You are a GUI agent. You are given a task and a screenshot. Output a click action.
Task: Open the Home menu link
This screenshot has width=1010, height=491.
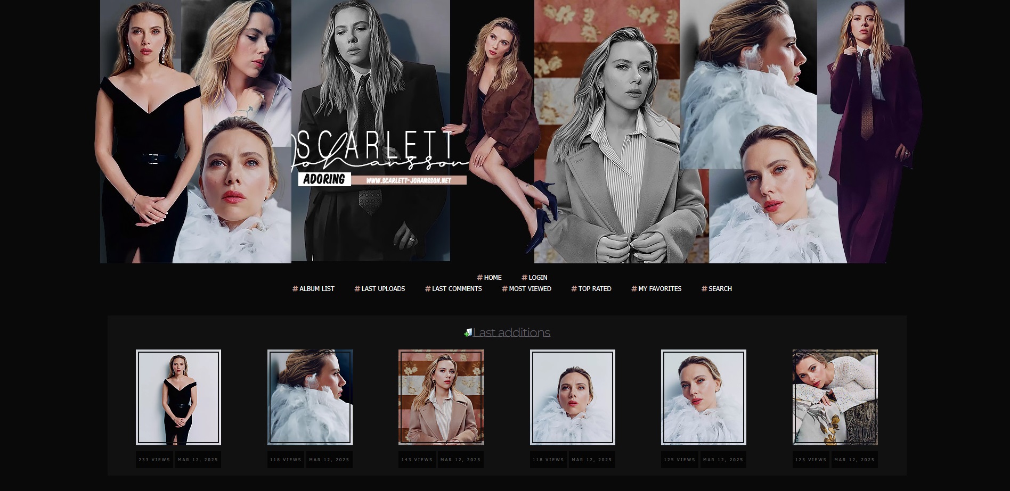pos(489,278)
